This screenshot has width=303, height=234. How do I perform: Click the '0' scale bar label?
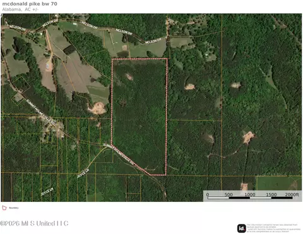tap(208, 194)
